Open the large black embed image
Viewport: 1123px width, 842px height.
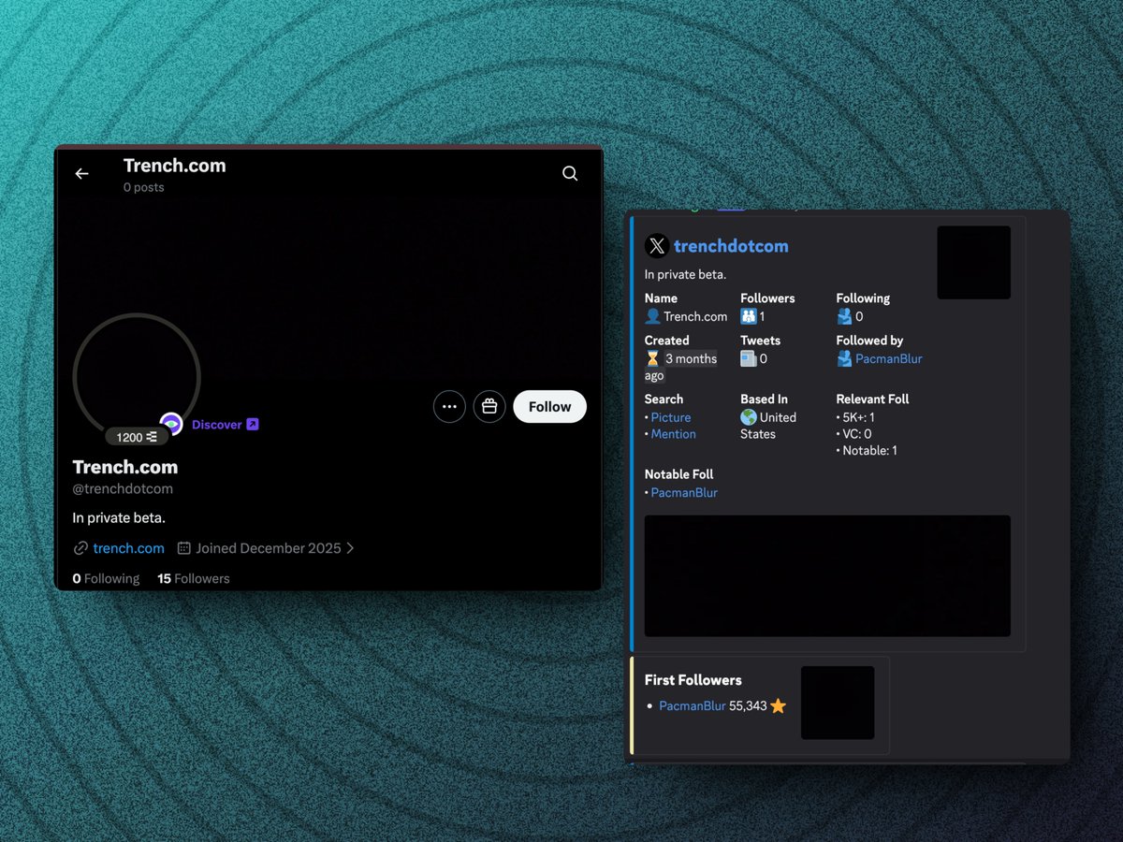click(827, 576)
